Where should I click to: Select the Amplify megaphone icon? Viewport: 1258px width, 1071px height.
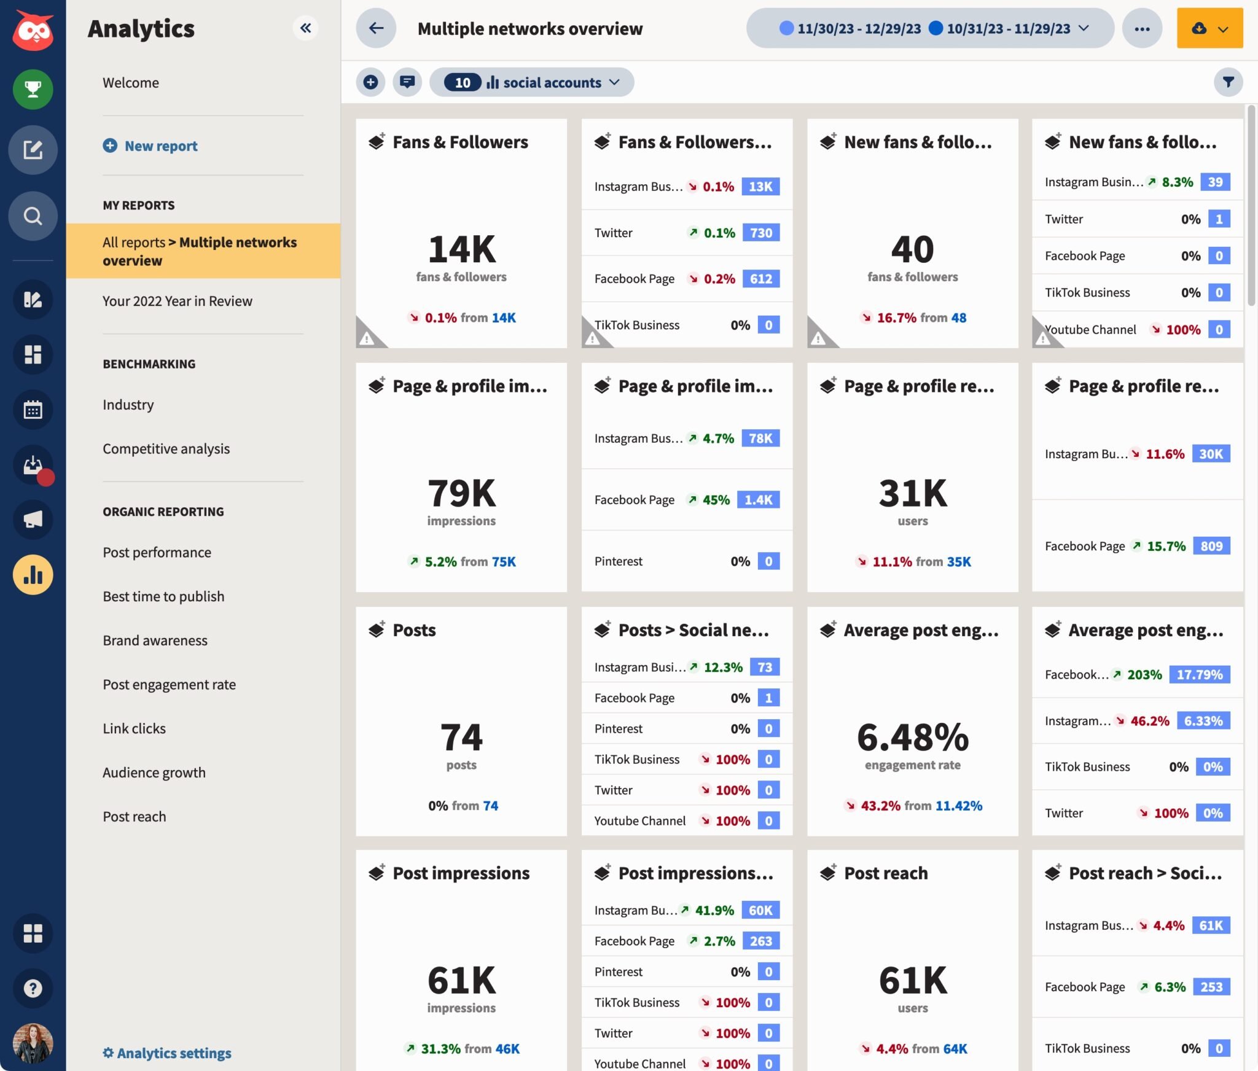[x=33, y=520]
